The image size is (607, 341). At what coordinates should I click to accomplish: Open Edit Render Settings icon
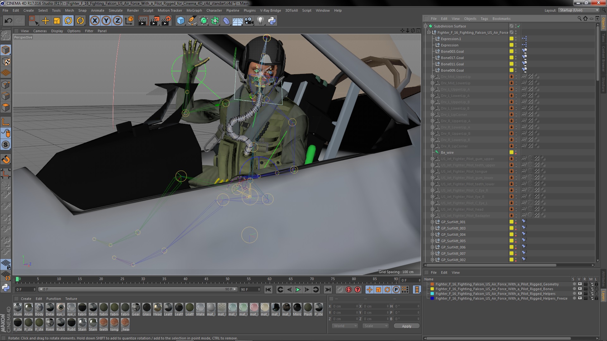166,21
